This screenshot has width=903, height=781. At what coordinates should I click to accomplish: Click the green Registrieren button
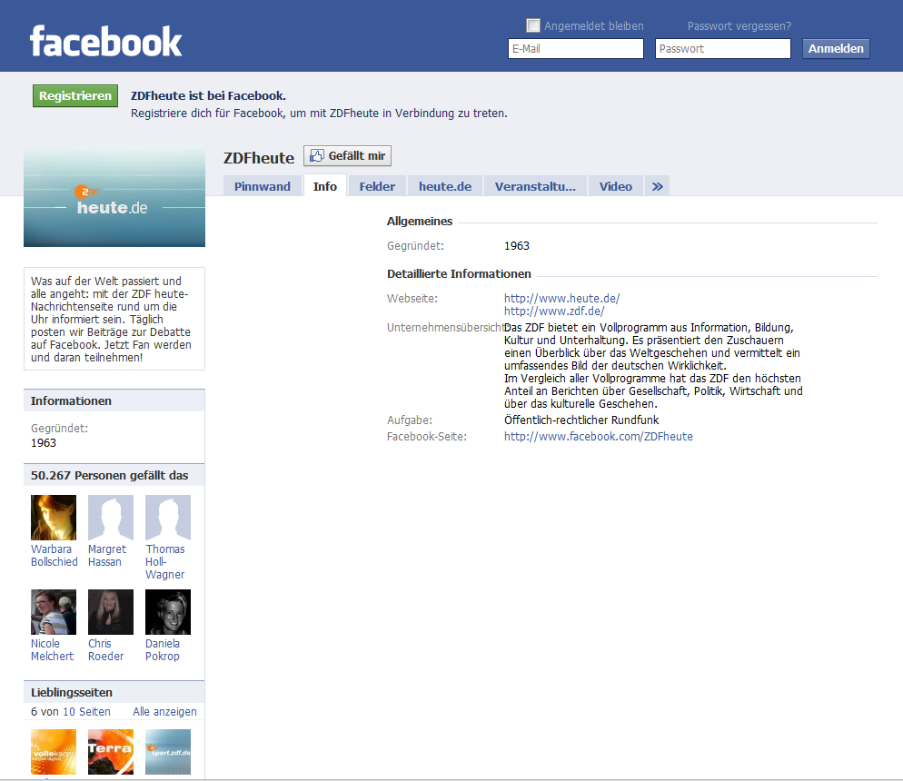[75, 95]
